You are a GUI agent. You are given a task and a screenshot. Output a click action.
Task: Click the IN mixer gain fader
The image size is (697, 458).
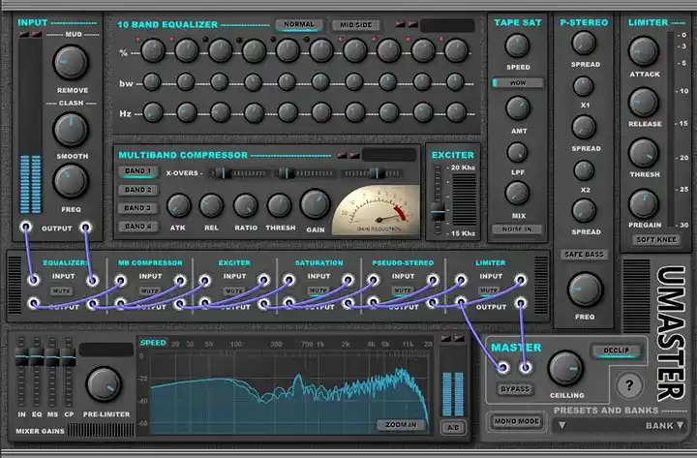21,356
